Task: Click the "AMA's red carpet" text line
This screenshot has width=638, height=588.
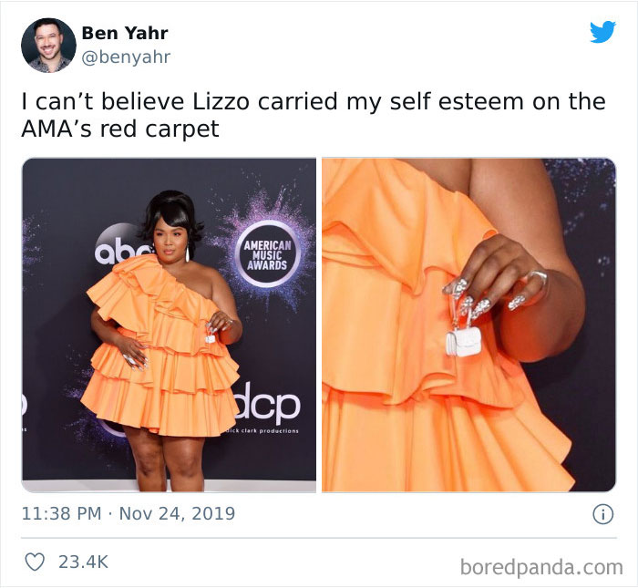Action: pos(120,129)
